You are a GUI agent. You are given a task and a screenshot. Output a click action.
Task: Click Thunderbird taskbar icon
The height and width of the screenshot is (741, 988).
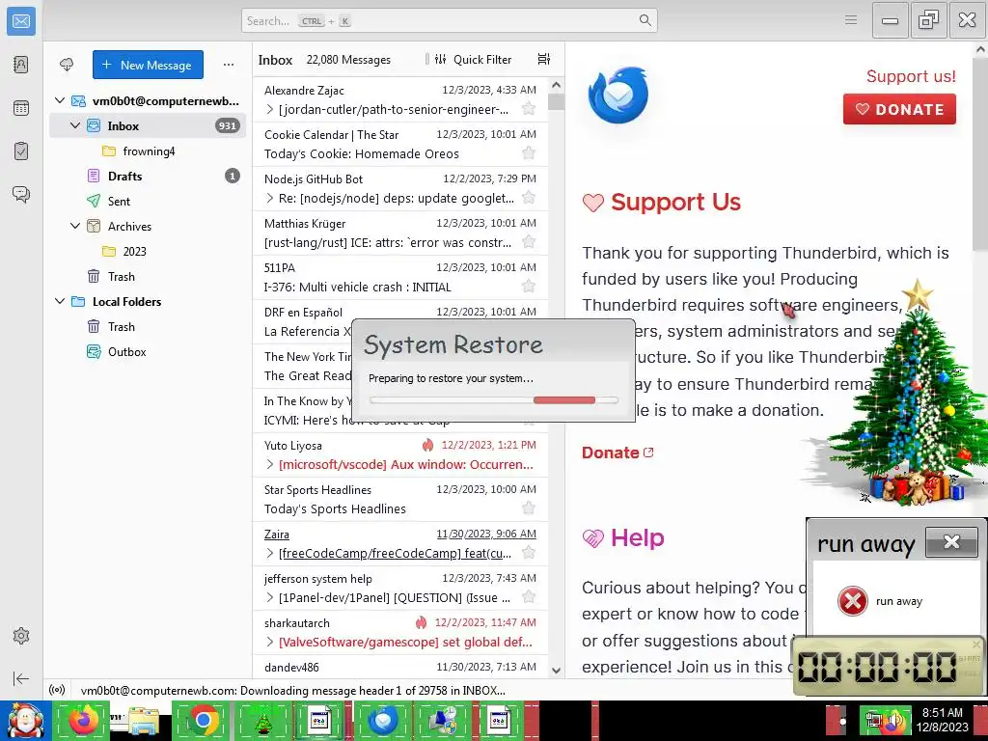(382, 721)
